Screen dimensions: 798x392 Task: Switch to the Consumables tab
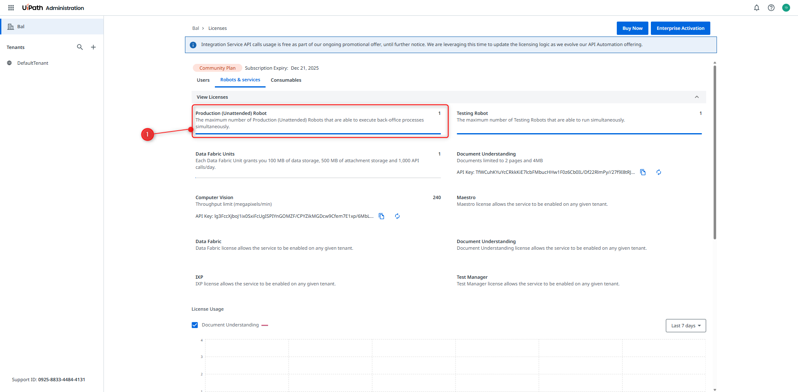pos(286,80)
